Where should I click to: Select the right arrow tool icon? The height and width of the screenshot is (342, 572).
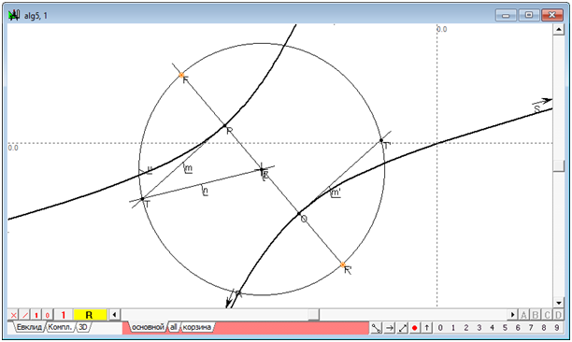[x=389, y=328]
